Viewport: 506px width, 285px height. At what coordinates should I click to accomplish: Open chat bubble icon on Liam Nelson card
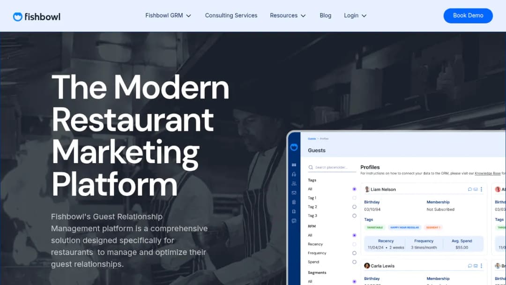[x=470, y=189]
